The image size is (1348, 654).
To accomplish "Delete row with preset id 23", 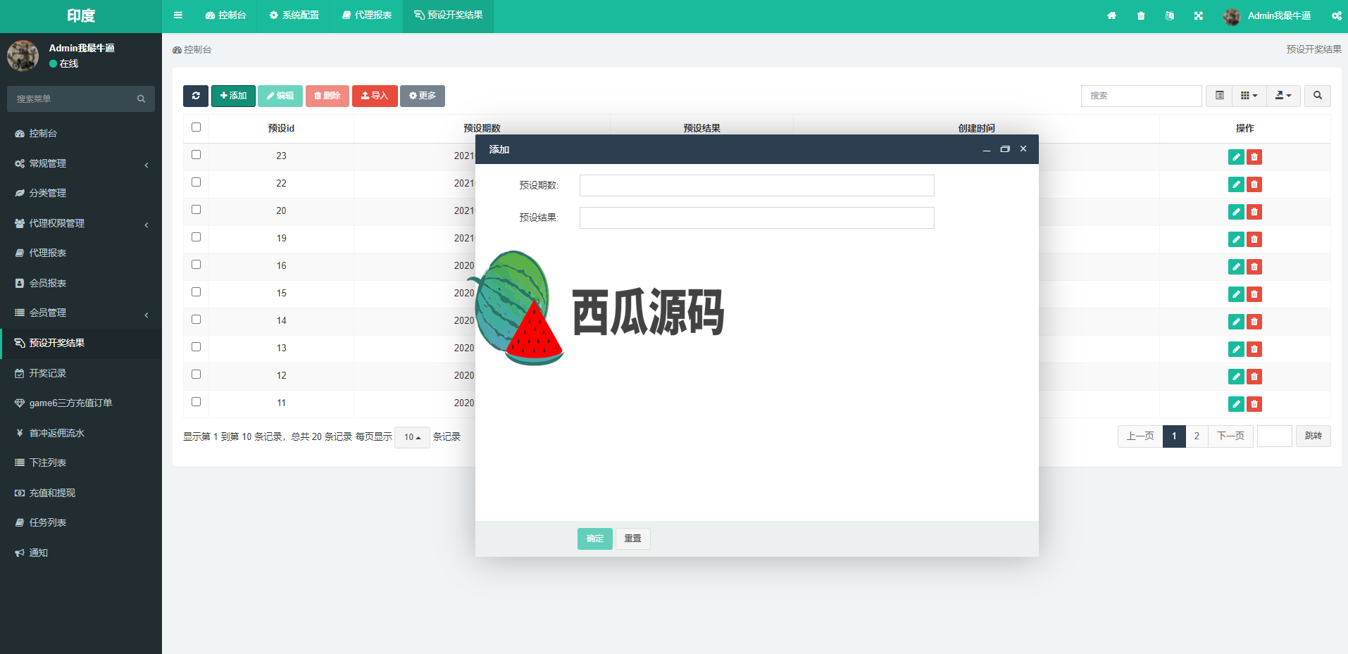I will [1254, 157].
